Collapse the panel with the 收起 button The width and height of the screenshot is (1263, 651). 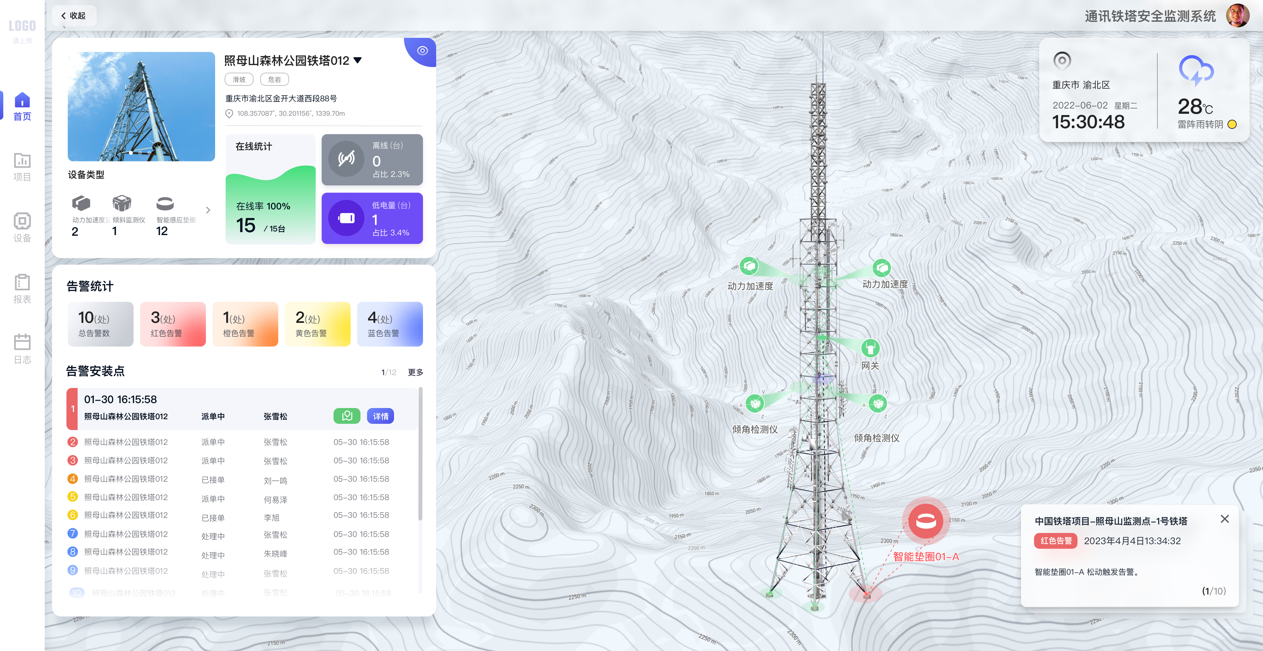click(74, 16)
